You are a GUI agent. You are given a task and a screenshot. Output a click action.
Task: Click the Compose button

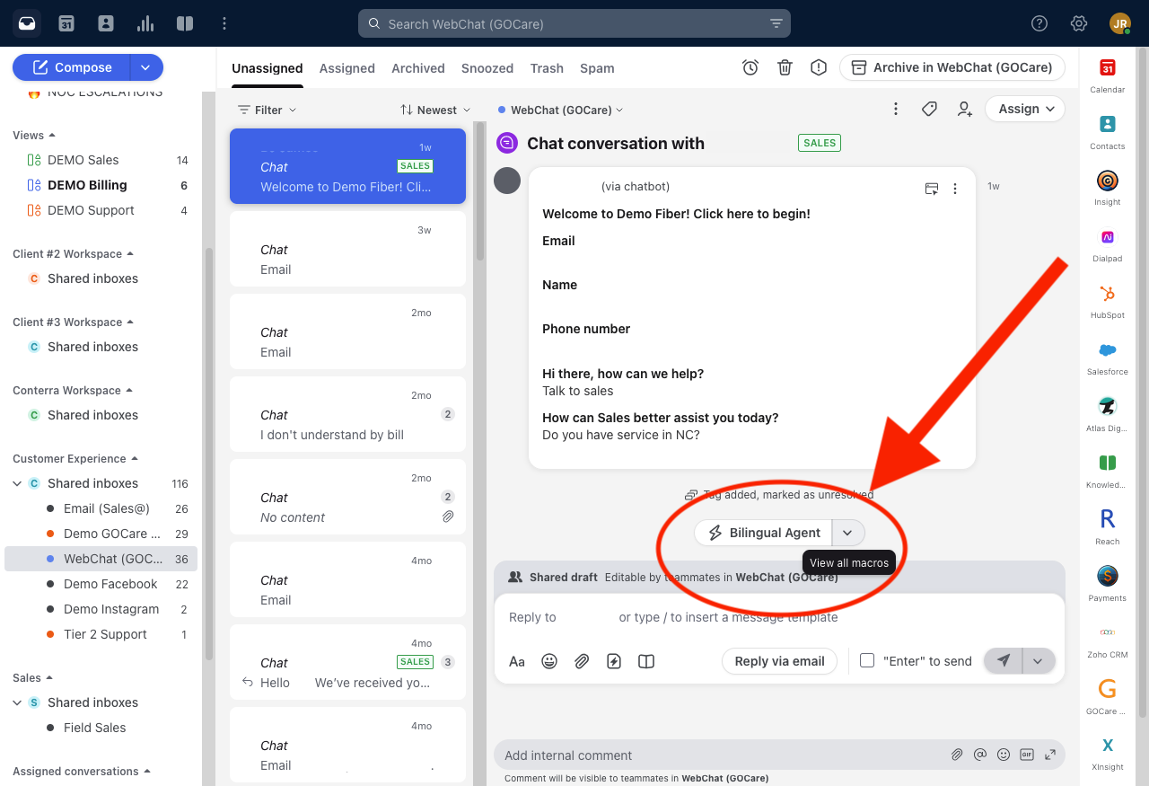[72, 67]
